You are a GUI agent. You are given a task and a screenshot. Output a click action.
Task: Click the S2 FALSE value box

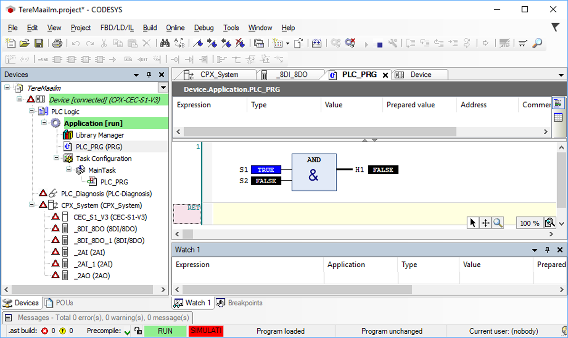(x=266, y=181)
